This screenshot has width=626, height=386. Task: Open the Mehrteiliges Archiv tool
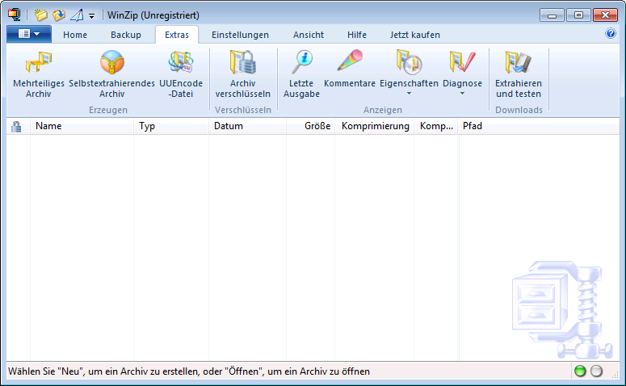tap(39, 74)
